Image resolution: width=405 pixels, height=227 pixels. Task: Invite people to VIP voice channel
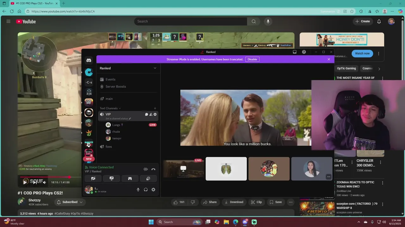point(151,114)
